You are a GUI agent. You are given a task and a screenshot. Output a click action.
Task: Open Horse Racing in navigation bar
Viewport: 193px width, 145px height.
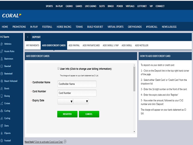pos(64,27)
